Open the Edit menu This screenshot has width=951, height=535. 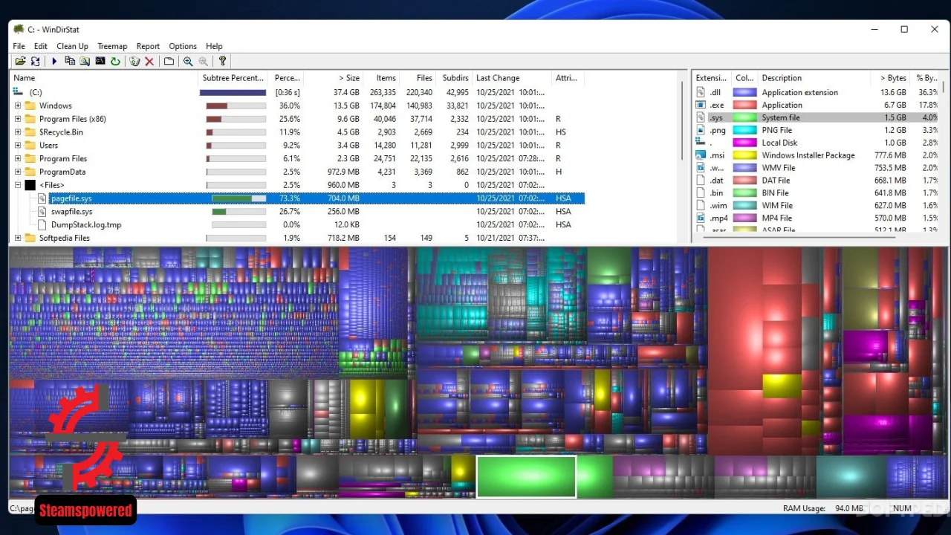coord(41,46)
